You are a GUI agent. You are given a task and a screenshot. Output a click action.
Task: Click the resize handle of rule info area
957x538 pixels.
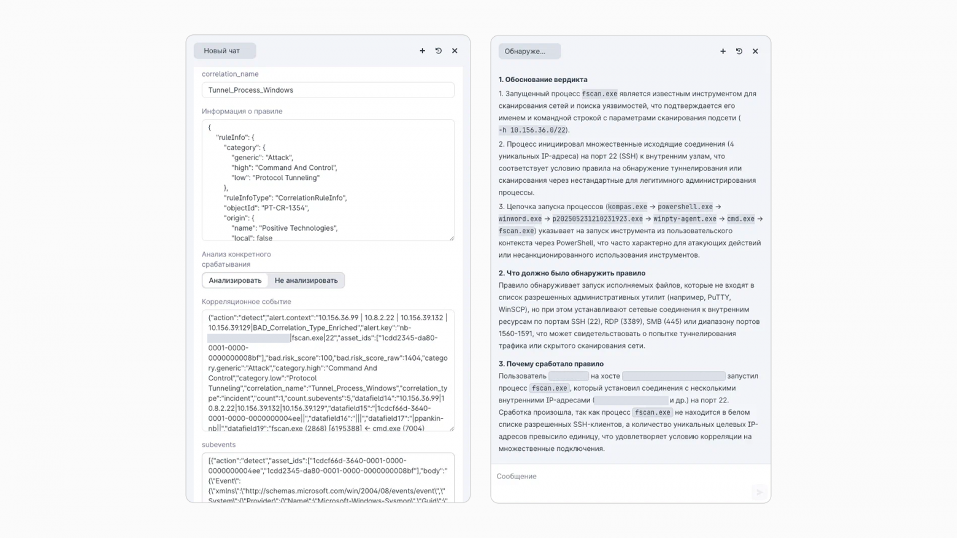click(452, 238)
